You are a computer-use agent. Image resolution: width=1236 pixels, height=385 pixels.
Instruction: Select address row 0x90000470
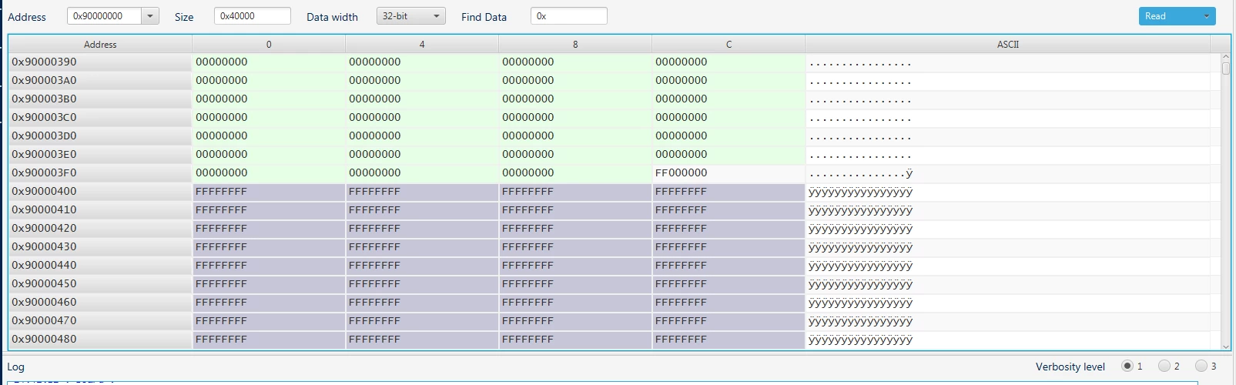click(100, 321)
